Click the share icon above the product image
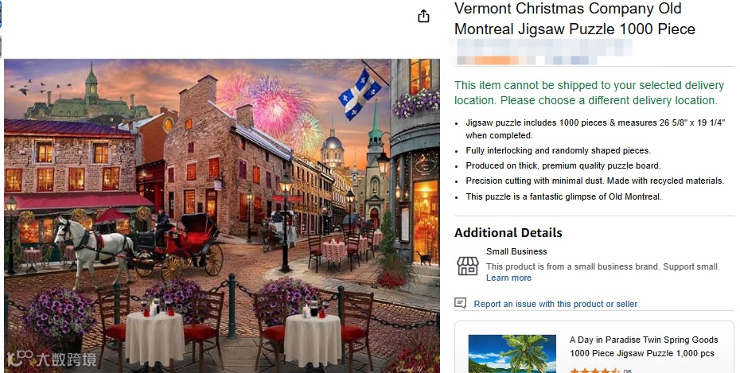This screenshot has width=740, height=373. click(423, 17)
